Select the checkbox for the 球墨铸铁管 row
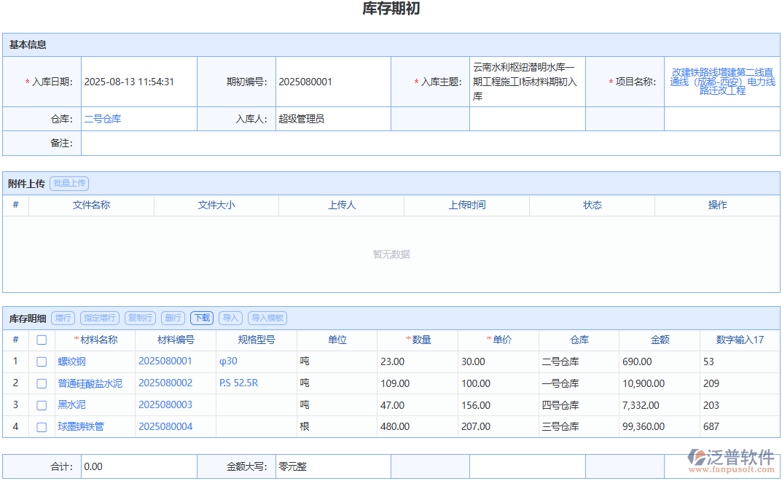Image resolution: width=782 pixels, height=481 pixels. (x=42, y=427)
